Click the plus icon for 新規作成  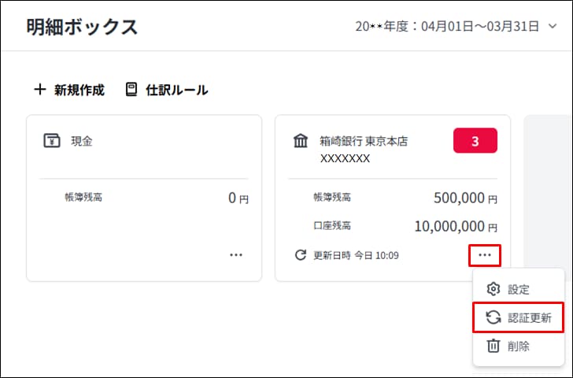[39, 90]
